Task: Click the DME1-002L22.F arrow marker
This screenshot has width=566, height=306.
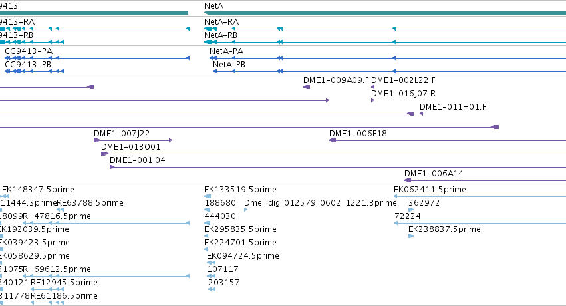Action: tap(373, 87)
